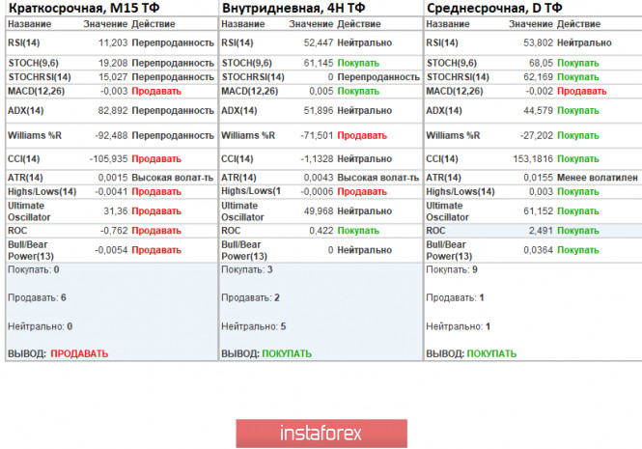Viewport: 642px width, 449px height.
Task: Click 'Покупать: 9' summary in D table
Action: click(x=452, y=269)
